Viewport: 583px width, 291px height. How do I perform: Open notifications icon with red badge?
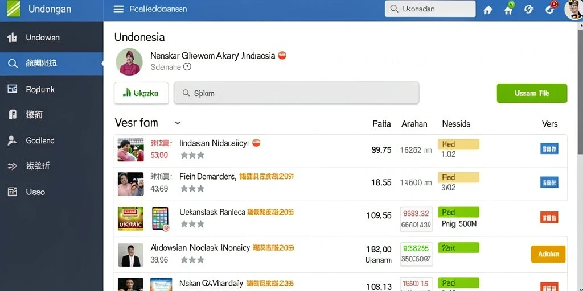(x=550, y=9)
